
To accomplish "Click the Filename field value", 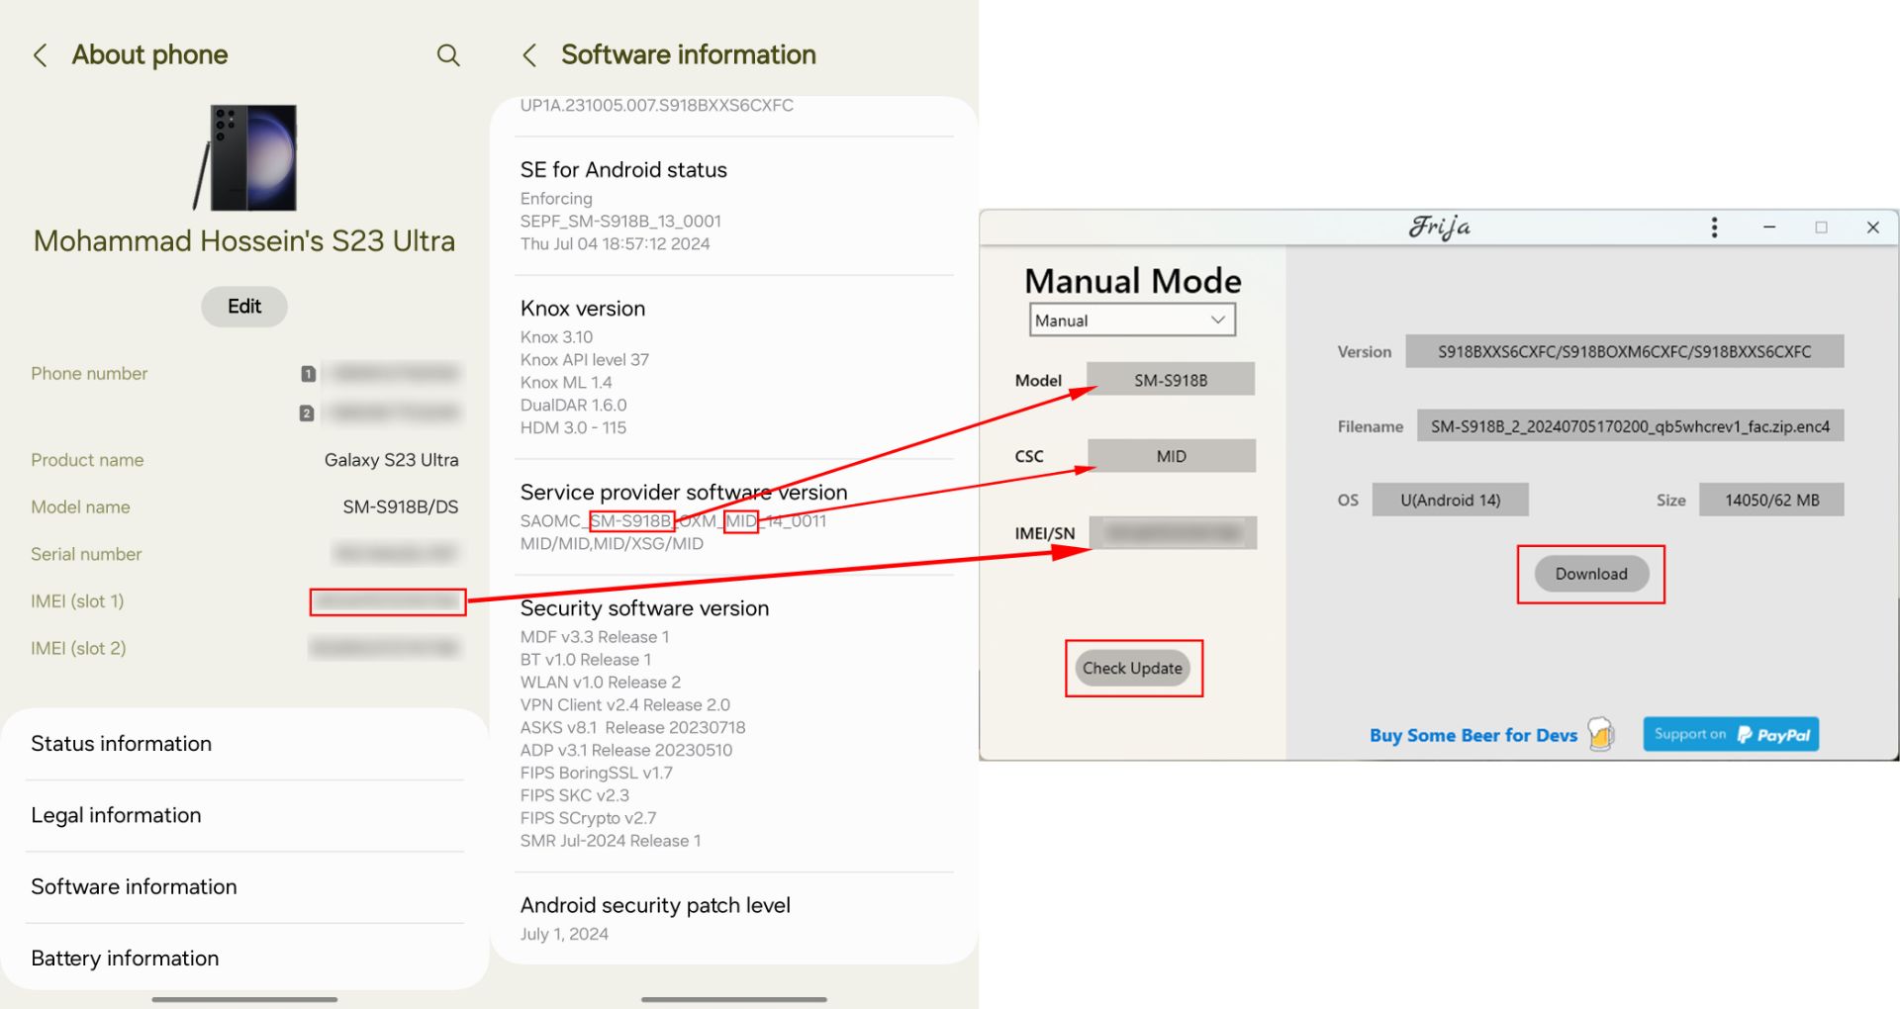I will [1630, 426].
